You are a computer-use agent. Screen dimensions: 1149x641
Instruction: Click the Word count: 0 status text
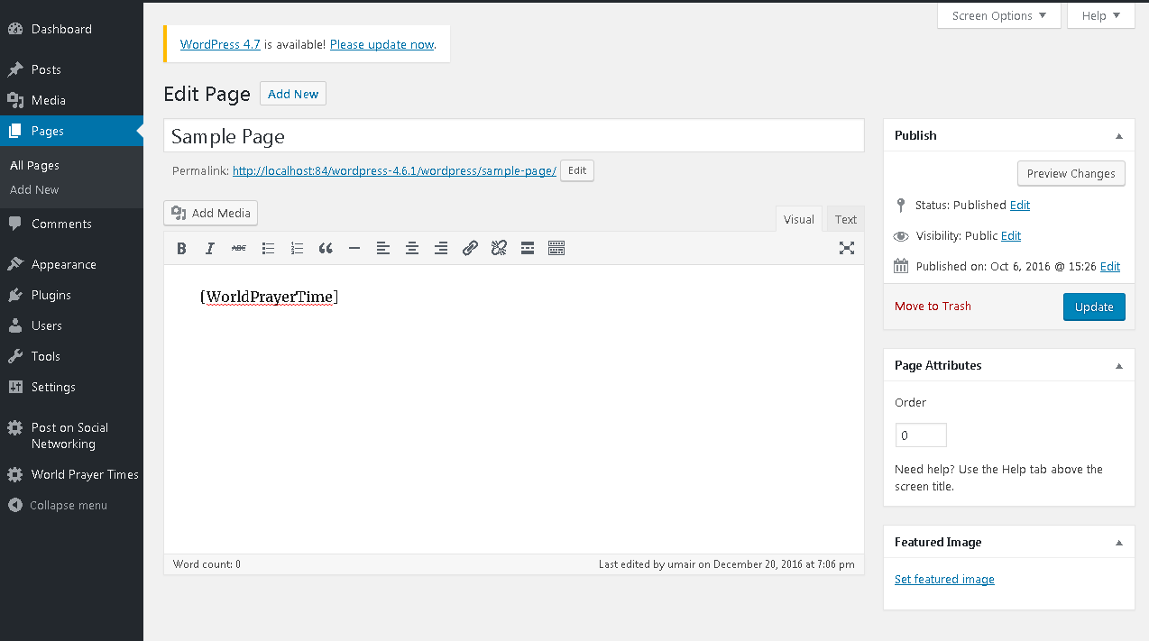pos(207,564)
